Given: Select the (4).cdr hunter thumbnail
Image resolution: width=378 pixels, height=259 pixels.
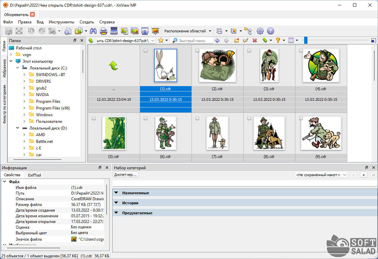Looking at the screenshot, I should (x=321, y=65).
